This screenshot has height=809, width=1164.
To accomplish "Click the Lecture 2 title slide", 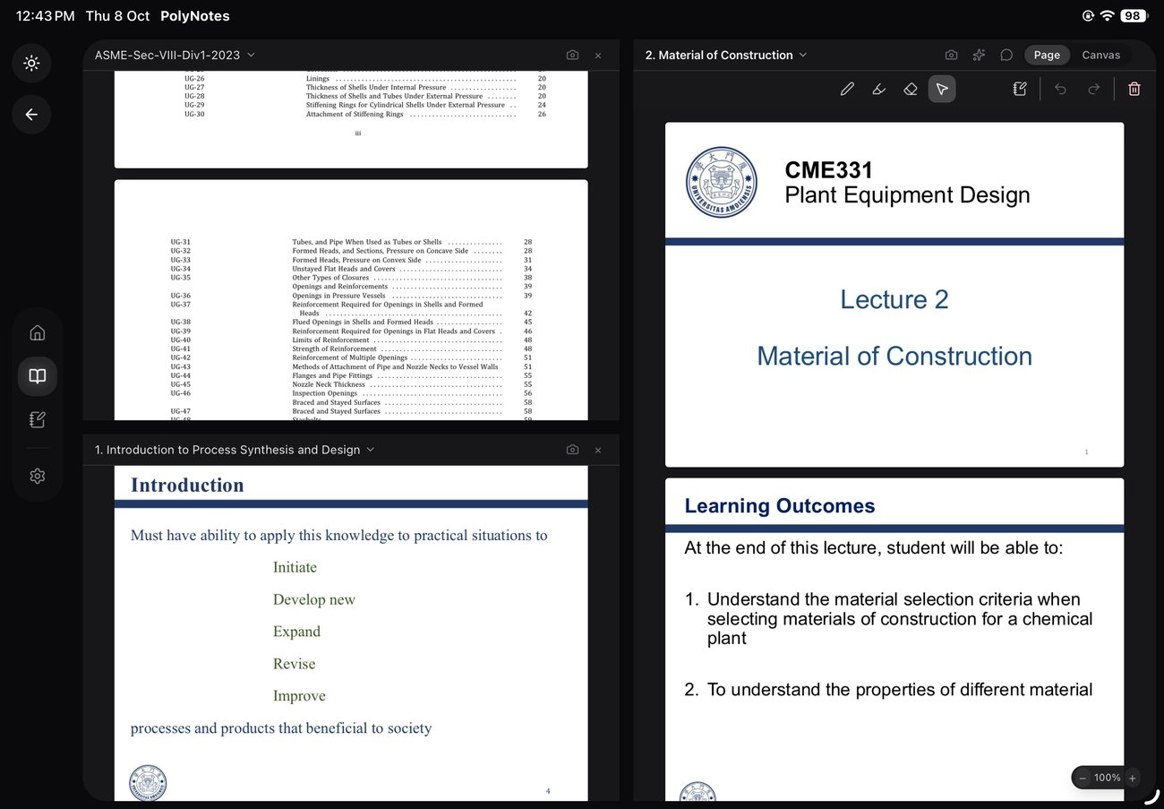I will (x=894, y=295).
